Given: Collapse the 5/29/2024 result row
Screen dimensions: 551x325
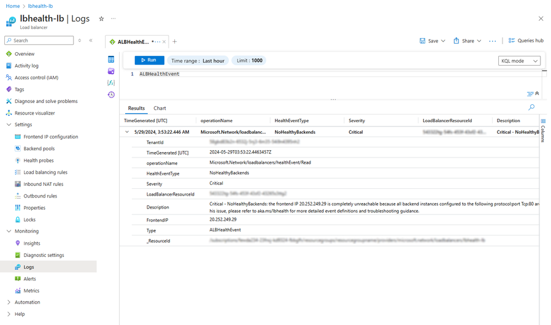Looking at the screenshot, I should (127, 132).
